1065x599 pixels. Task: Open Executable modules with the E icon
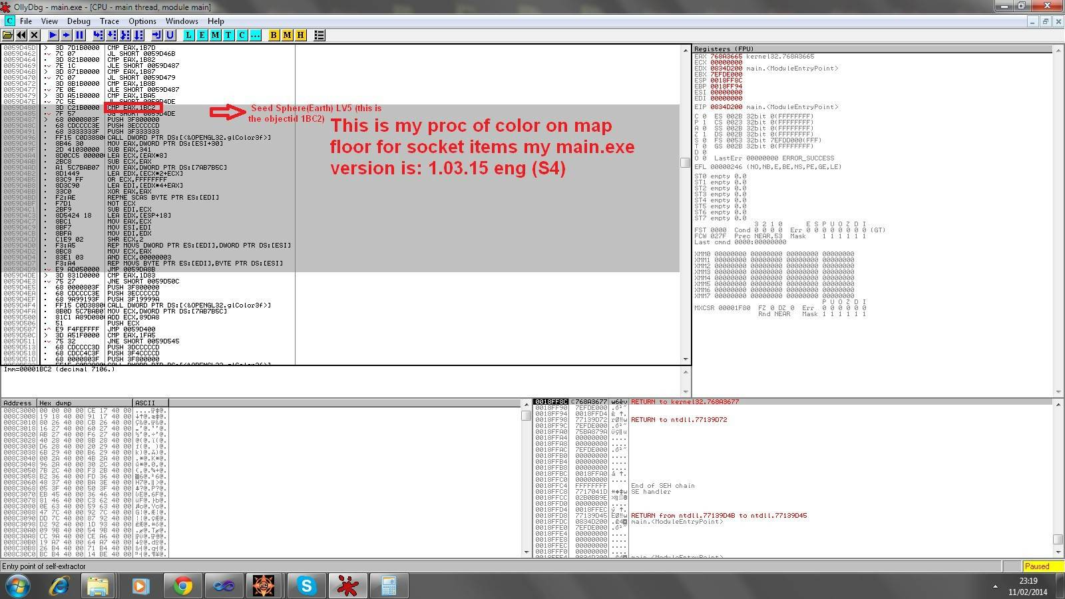coord(202,35)
